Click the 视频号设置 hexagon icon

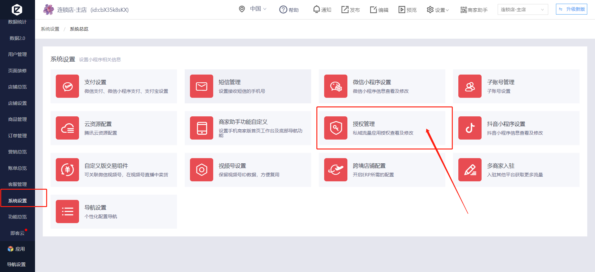click(201, 170)
